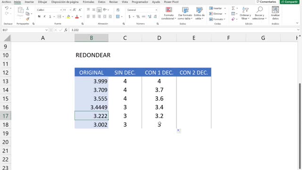The height and width of the screenshot is (170, 302).
Task: Open Analizar datos
Action: [x=275, y=13]
